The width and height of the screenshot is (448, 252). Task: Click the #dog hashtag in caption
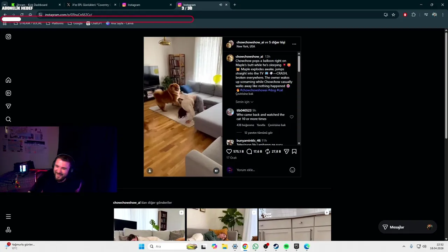272,90
